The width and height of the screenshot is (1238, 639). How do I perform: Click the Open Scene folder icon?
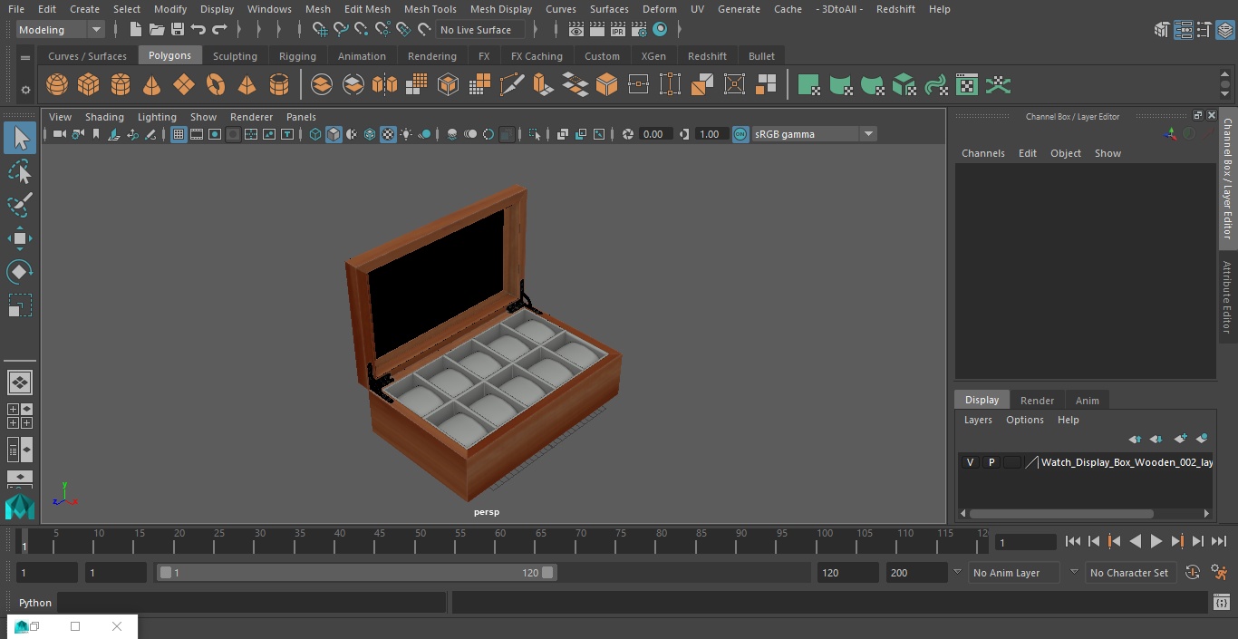point(157,30)
